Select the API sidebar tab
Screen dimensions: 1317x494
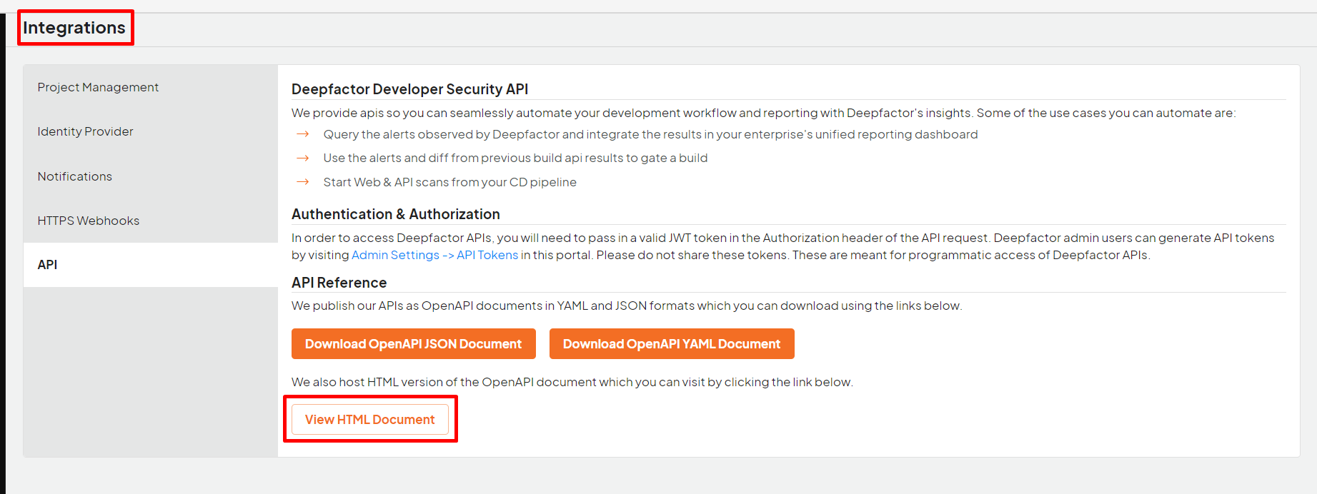point(150,265)
